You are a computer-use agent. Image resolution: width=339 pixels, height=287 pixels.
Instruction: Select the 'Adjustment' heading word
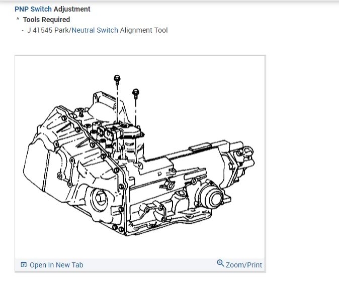tap(72, 9)
